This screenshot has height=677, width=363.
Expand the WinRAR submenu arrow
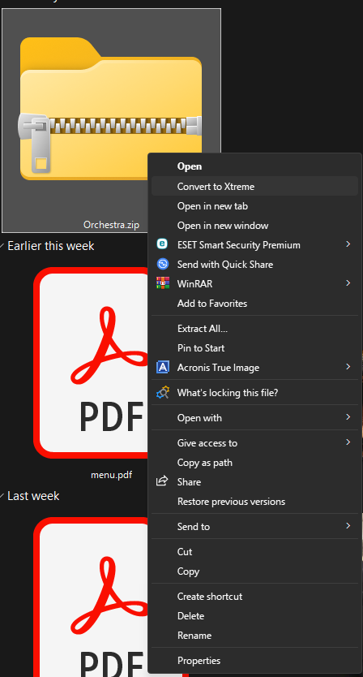pos(348,283)
